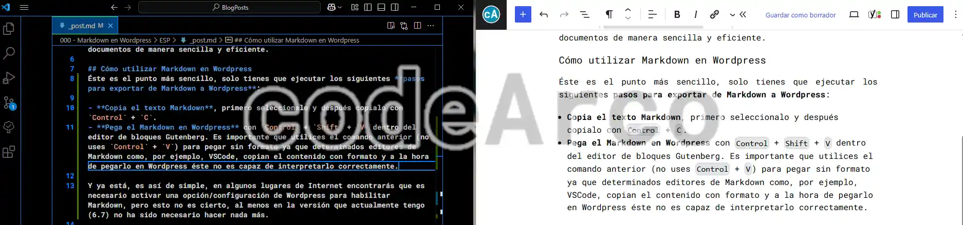Viewport: 963px width, 225px height.
Task: Collapse the block toolbar with double chevron
Action: (x=743, y=14)
